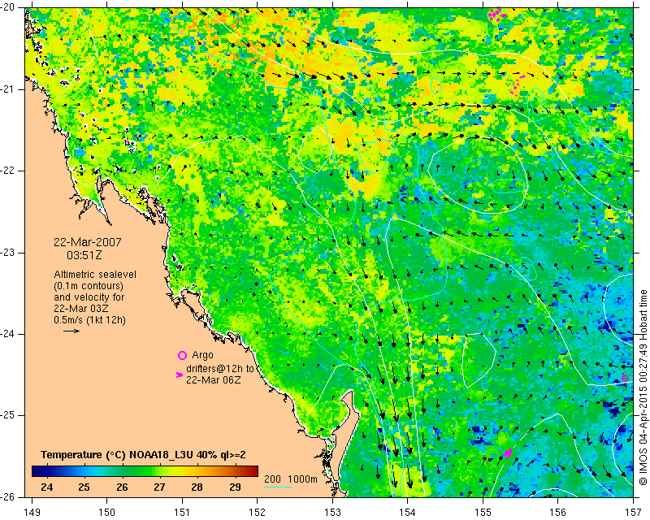Viewport: 650px width, 520px height.
Task: Click the 0.5m/s velocity scale arrow
Action: pyautogui.click(x=71, y=331)
